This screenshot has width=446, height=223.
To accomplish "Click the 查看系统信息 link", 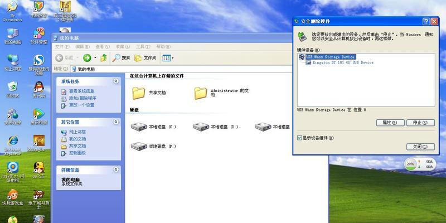I will (81, 91).
